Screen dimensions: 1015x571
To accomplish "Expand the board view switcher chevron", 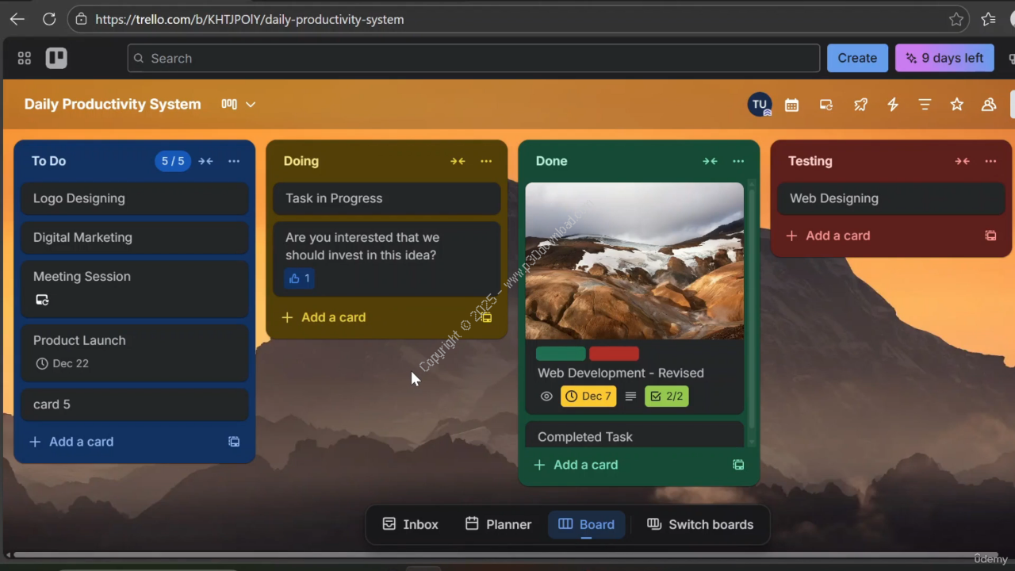I will point(251,105).
